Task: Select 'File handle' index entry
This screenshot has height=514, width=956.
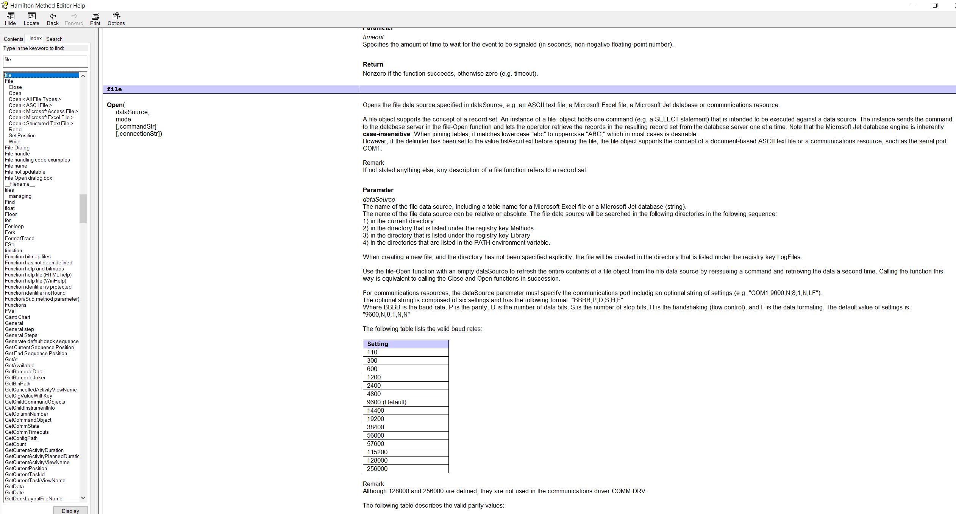Action: (x=17, y=154)
